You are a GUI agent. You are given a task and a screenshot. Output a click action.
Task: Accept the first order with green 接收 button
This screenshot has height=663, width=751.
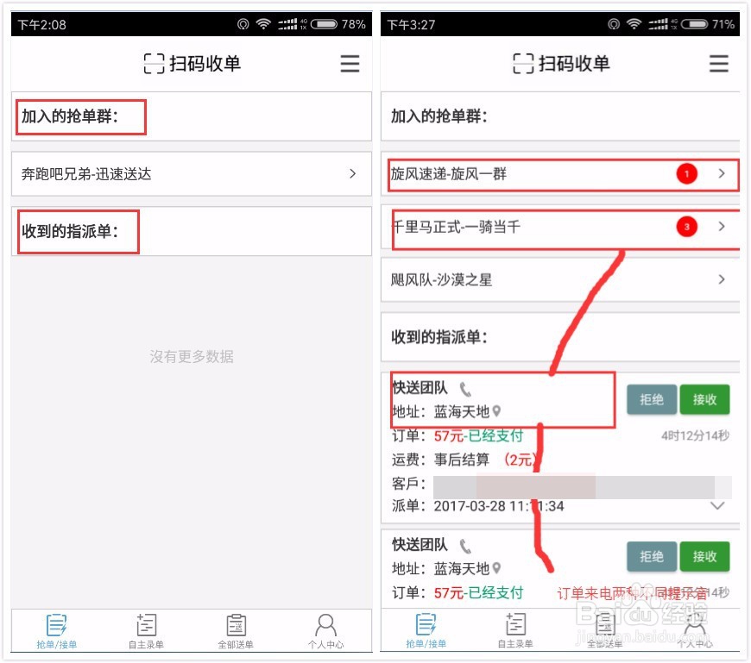704,399
